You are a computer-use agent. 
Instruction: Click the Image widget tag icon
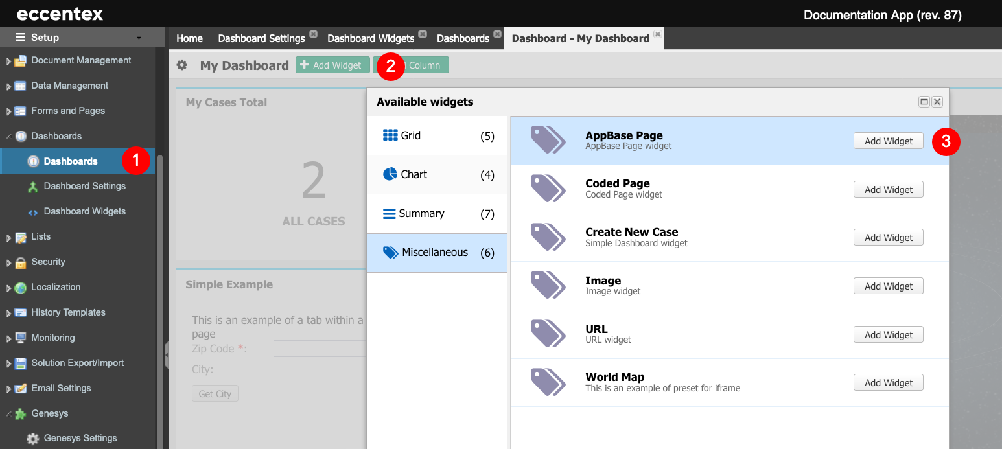(548, 285)
